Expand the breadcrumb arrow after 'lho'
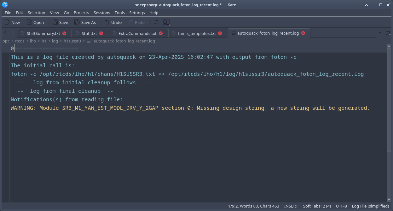Screen dimensions: 393x211 tap(39, 41)
